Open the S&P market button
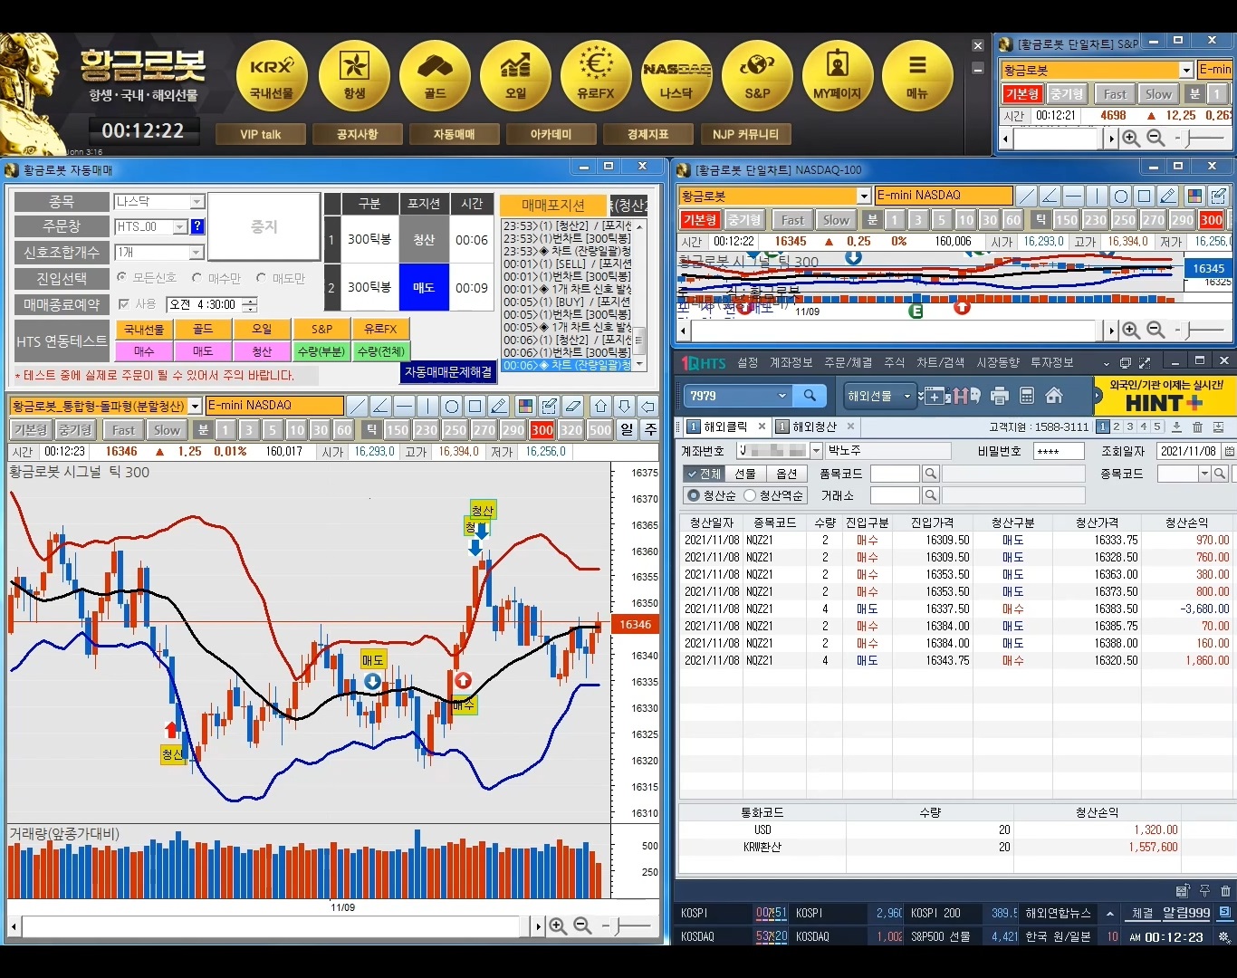This screenshot has width=1237, height=978. coord(757,76)
